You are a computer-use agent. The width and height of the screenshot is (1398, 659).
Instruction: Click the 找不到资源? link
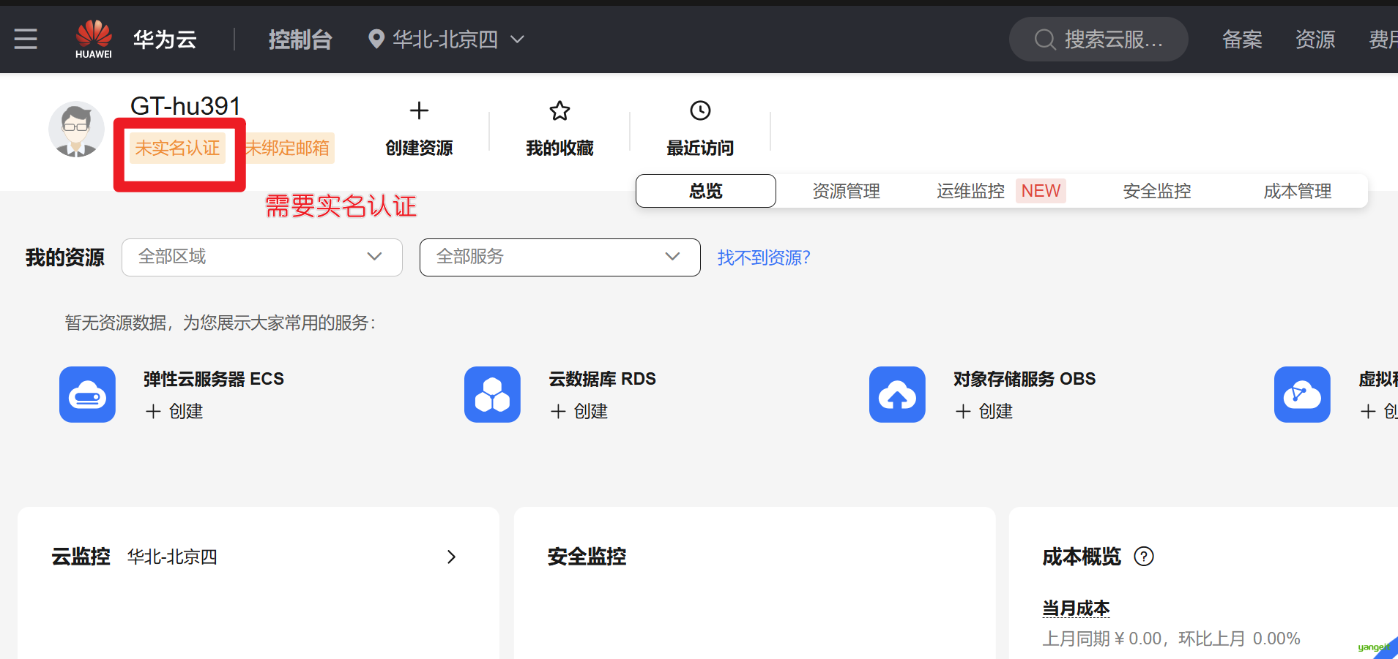click(764, 257)
